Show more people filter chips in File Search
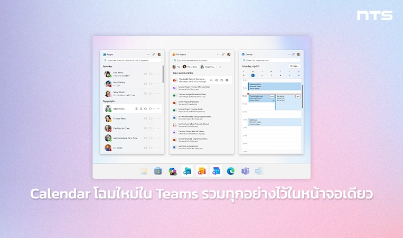This screenshot has width=403, height=238. coord(220,67)
